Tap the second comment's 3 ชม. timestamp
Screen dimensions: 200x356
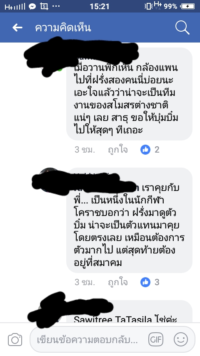click(x=85, y=283)
